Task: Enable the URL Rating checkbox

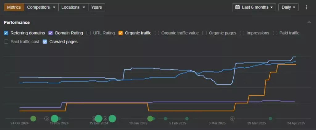Action: [x=89, y=33]
